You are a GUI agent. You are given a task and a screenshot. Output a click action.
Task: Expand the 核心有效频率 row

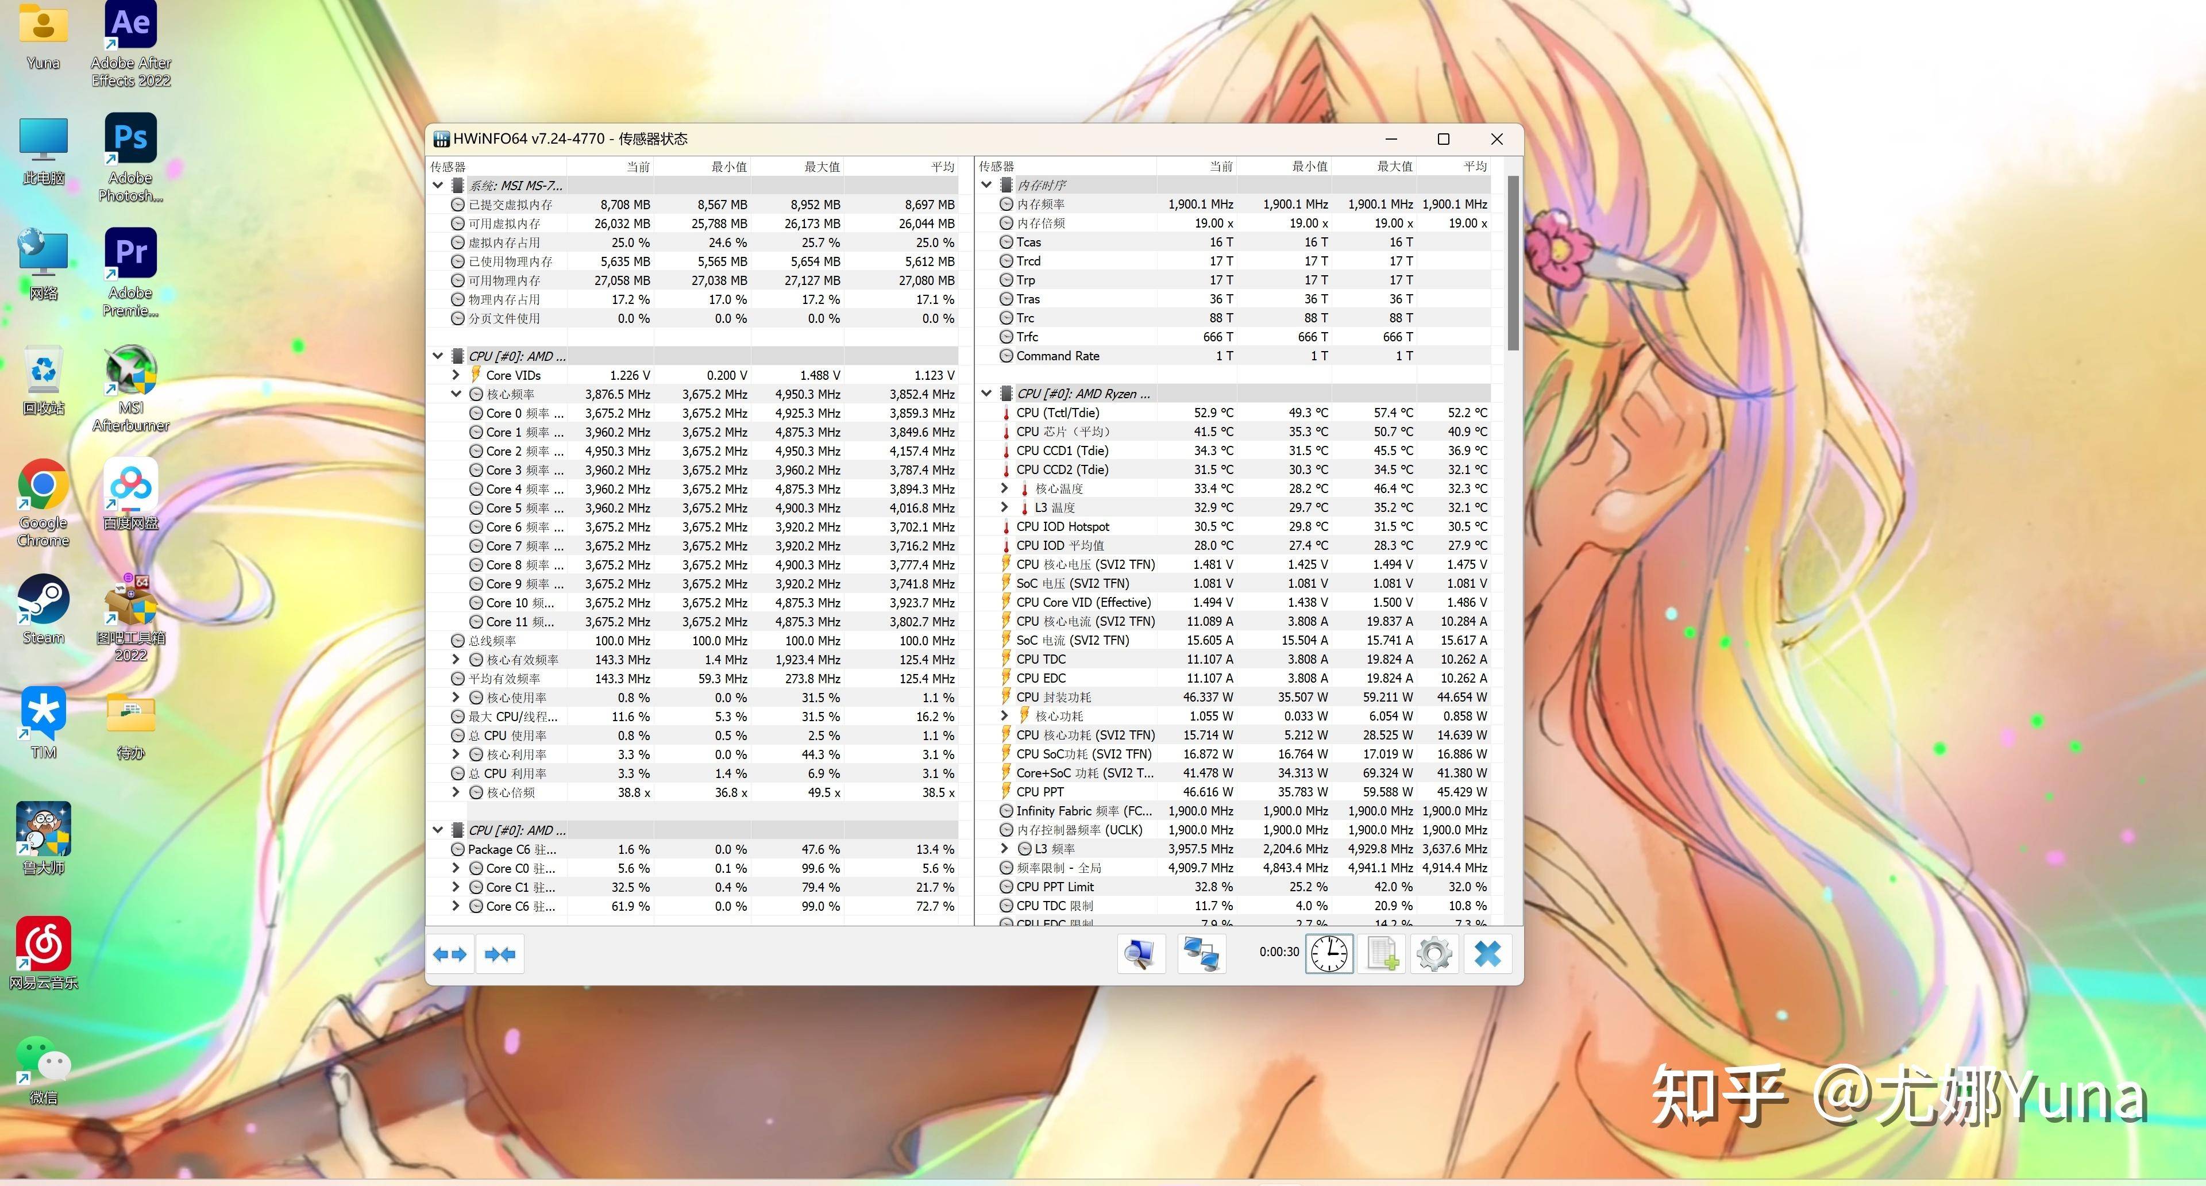(457, 659)
